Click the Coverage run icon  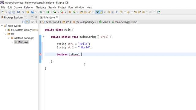pos(55,12)
